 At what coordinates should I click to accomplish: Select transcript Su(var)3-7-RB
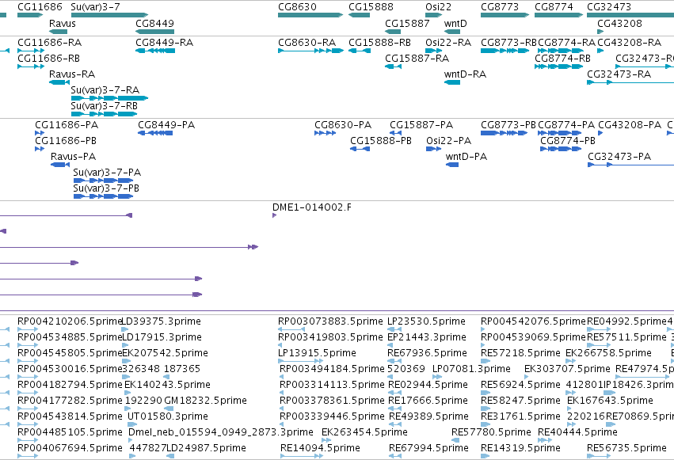[104, 114]
